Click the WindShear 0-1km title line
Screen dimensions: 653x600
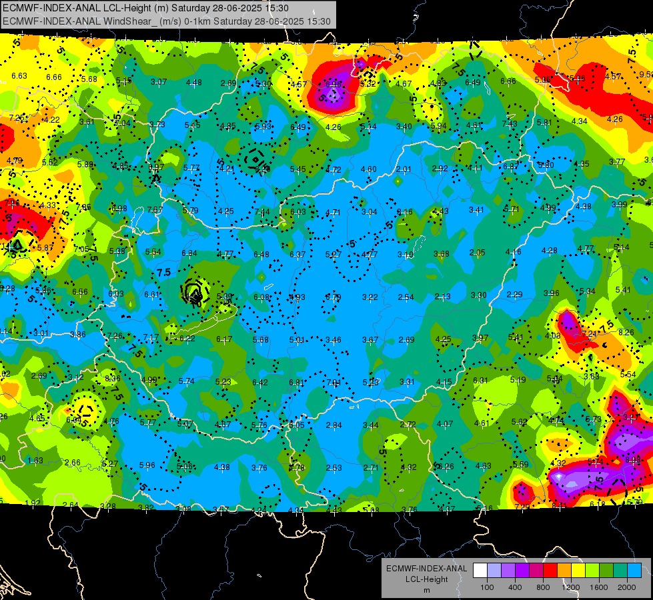(167, 21)
